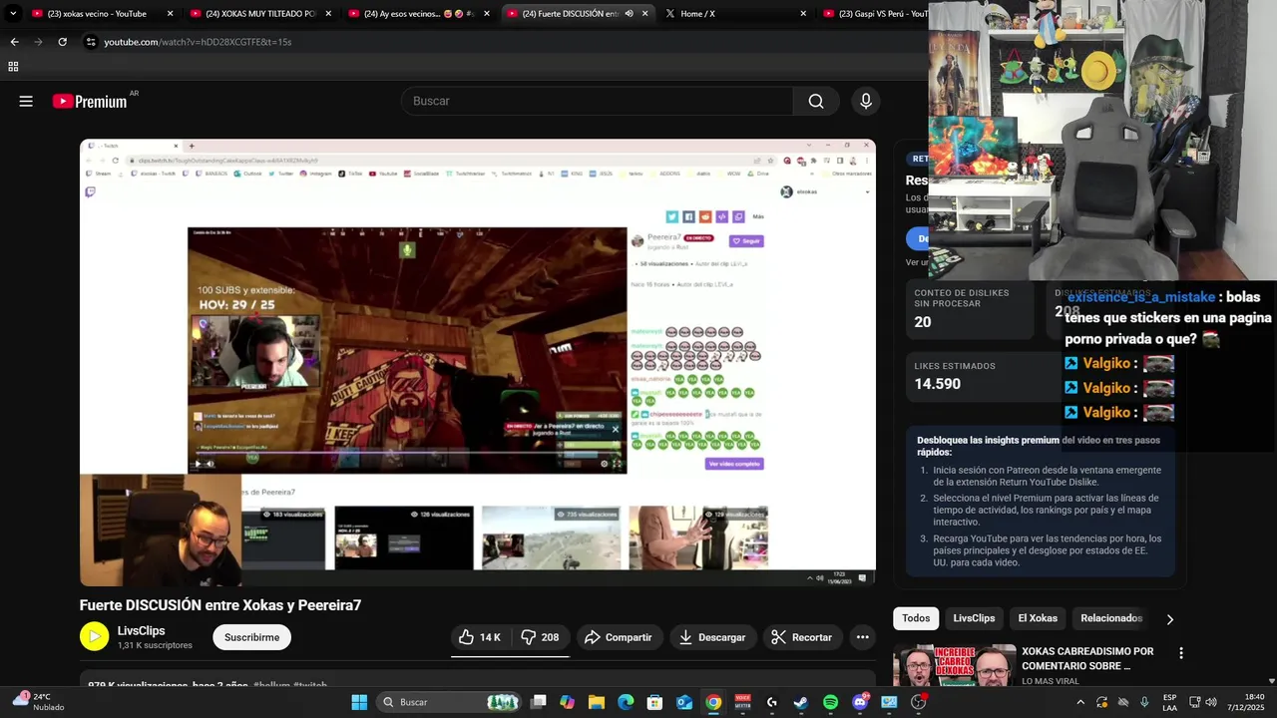Select the El Xokas filter chip
Viewport: 1277px width, 718px height.
[1038, 618]
